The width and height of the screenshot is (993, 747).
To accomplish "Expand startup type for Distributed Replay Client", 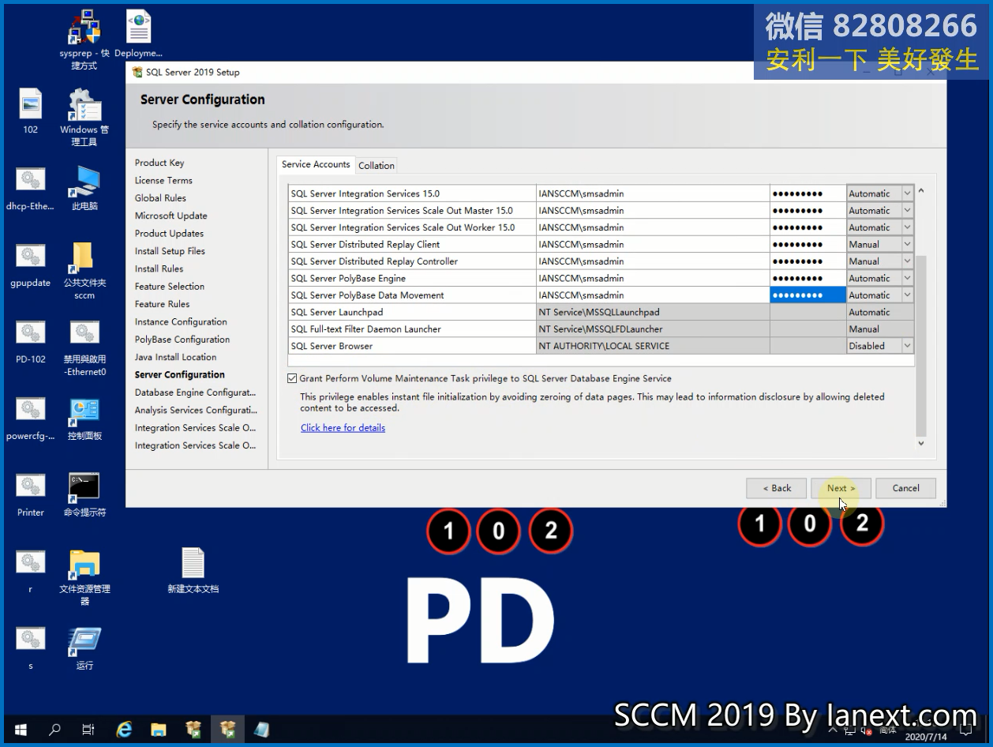I will click(x=907, y=245).
